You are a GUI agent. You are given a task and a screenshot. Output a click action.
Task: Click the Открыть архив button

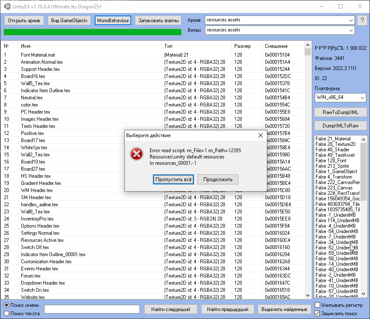tap(24, 20)
